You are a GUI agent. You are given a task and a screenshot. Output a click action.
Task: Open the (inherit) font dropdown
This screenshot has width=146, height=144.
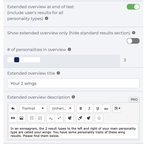(62, 108)
